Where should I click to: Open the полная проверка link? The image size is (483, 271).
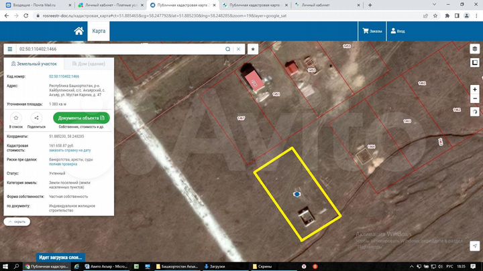click(62, 164)
